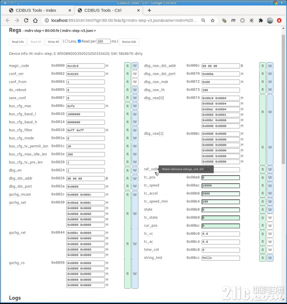Click the first extension icon in toolbar
287x304 pixels.
pos(224,20)
